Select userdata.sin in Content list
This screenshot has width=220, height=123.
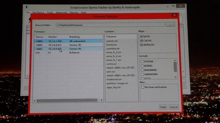click(113, 49)
